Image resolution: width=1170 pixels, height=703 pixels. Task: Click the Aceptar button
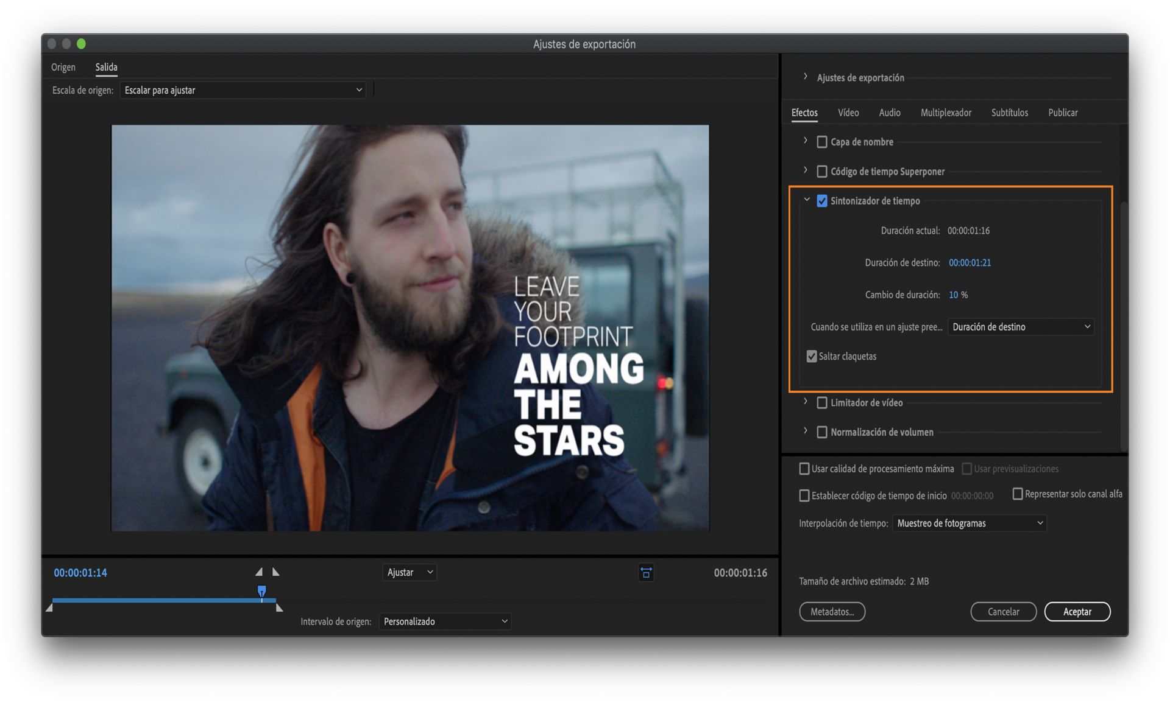coord(1077,612)
